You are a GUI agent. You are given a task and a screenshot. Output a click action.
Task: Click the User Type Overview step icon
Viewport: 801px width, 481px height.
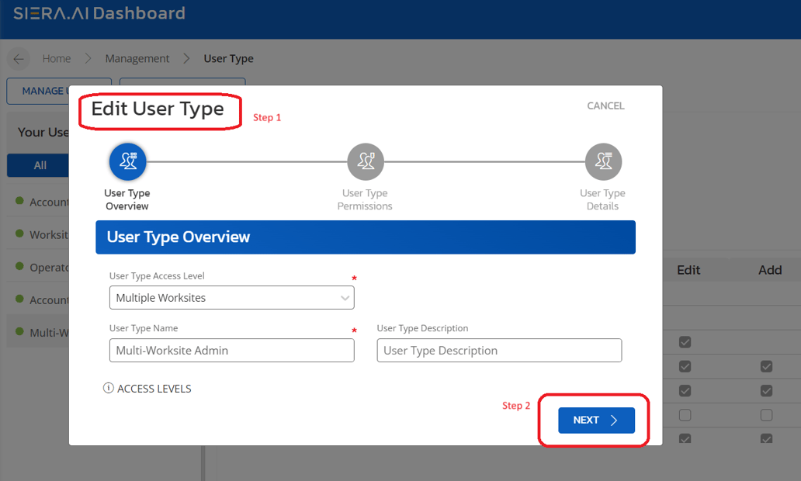pyautogui.click(x=128, y=162)
